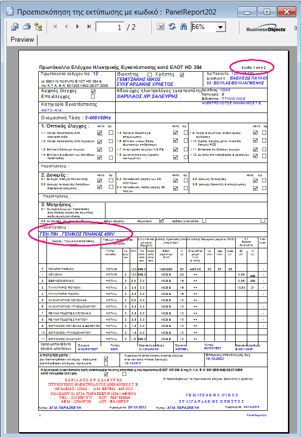Click the Export Report icon
Screen dimensions: 301x437
point(15,27)
